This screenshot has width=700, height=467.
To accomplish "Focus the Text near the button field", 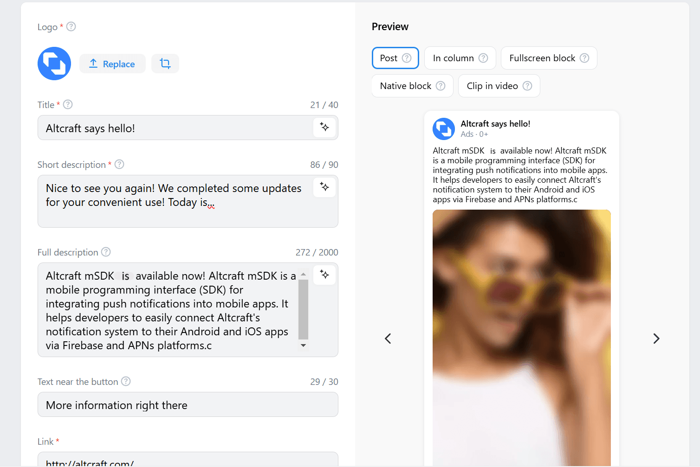I will [188, 404].
